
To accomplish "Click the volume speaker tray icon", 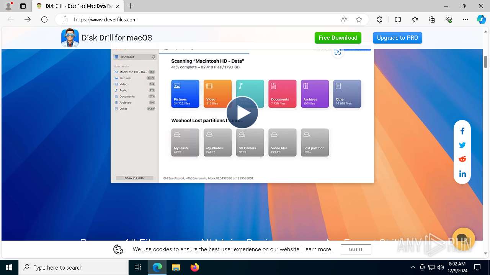I will pos(441,267).
